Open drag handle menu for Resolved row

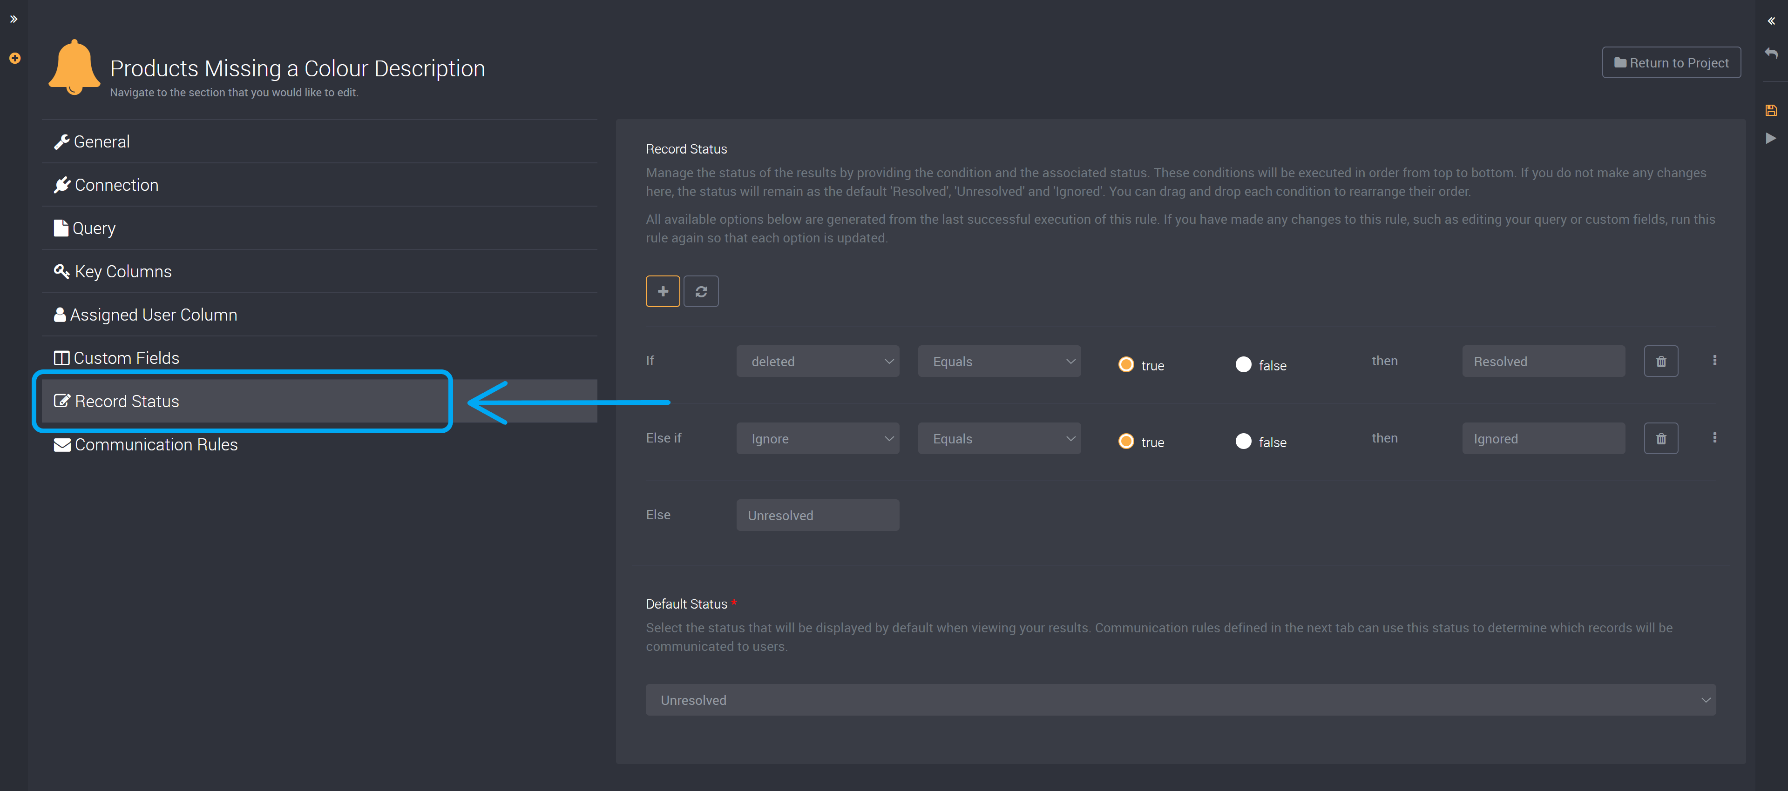pos(1714,361)
